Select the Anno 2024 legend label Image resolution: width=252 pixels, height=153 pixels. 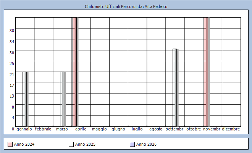coord(24,144)
